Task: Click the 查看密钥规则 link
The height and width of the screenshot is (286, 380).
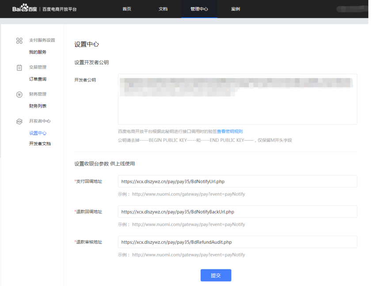Action: 230,131
